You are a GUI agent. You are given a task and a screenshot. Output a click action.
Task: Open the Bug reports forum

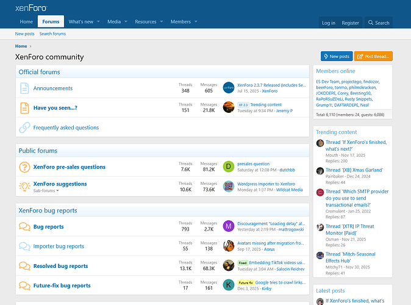49,227
